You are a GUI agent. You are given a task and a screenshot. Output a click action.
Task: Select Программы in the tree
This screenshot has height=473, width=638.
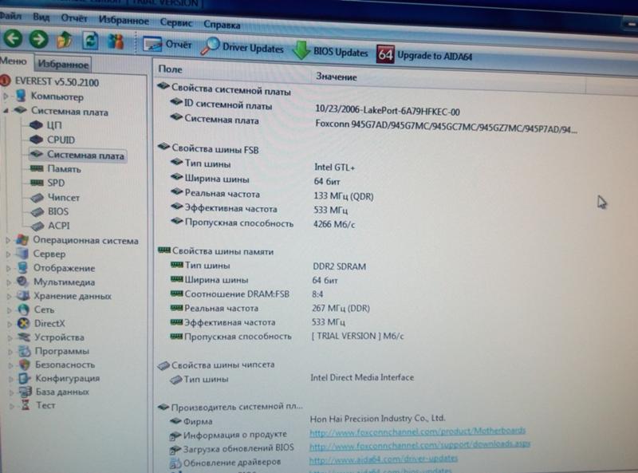point(62,351)
